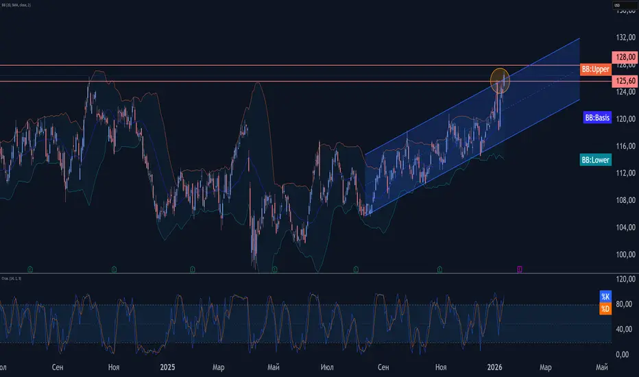This screenshot has width=639, height=377.
Task: Click the 2025 label on the time axis
Action: click(x=167, y=367)
